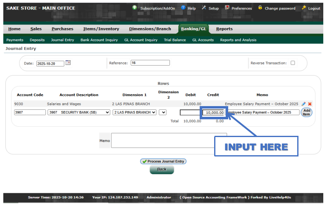Edit the Salaries and Wages row
The width and height of the screenshot is (327, 206).
[304, 104]
